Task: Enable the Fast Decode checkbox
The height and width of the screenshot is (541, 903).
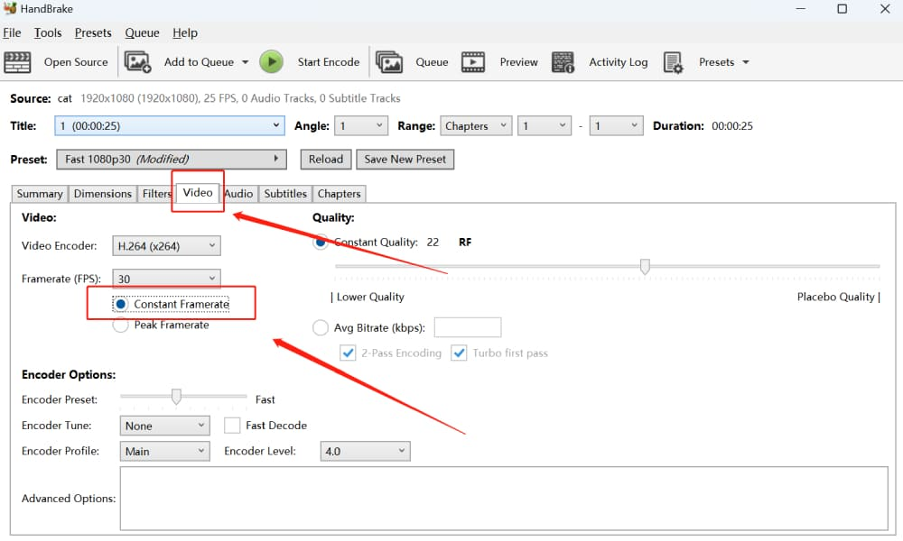Action: coord(232,426)
